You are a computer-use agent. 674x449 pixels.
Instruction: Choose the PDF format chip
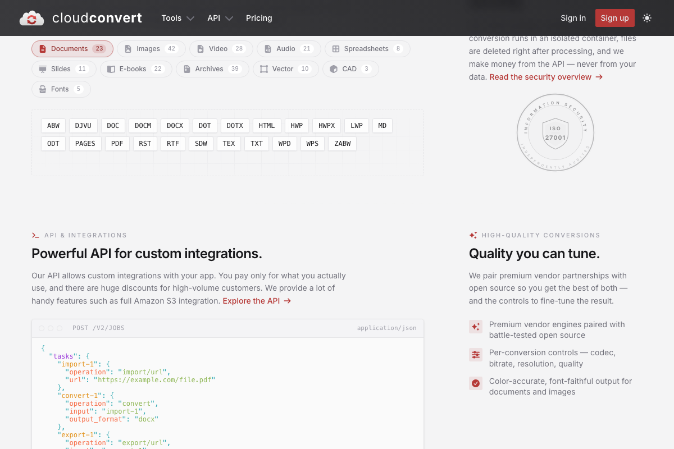pos(117,144)
